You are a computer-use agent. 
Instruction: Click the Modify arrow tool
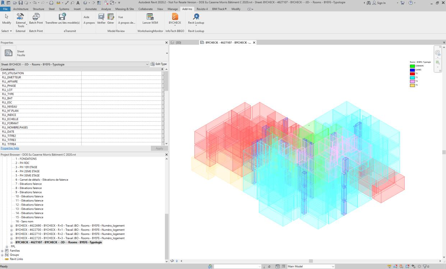(6, 17)
